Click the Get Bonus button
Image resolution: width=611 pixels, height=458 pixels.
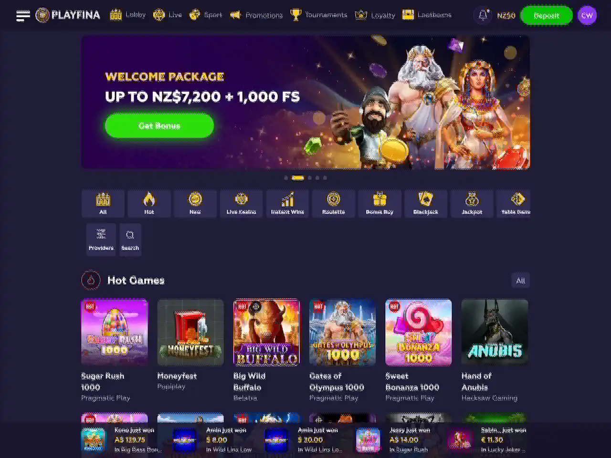[x=159, y=125]
